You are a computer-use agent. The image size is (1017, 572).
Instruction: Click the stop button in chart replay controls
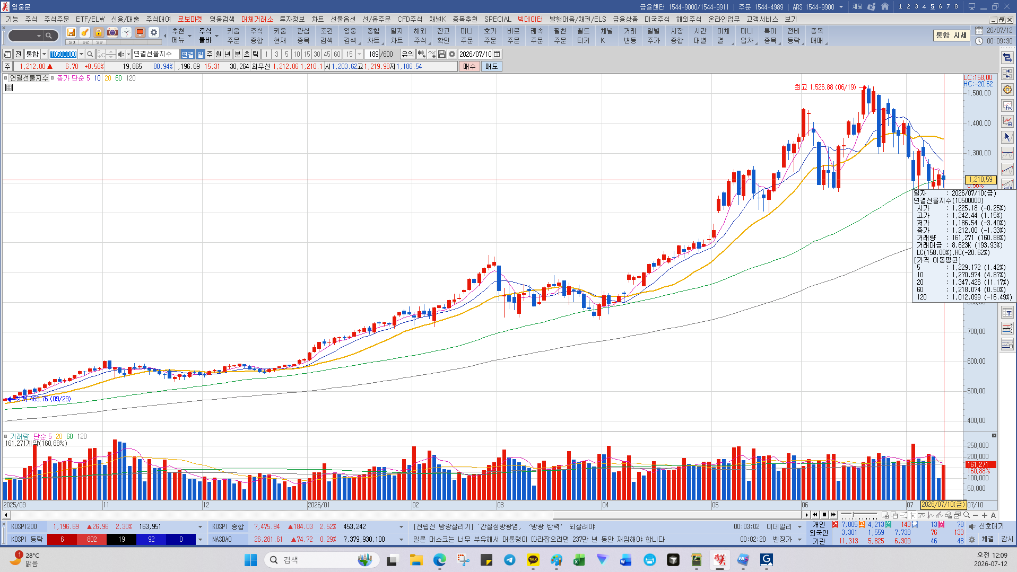[x=824, y=515]
